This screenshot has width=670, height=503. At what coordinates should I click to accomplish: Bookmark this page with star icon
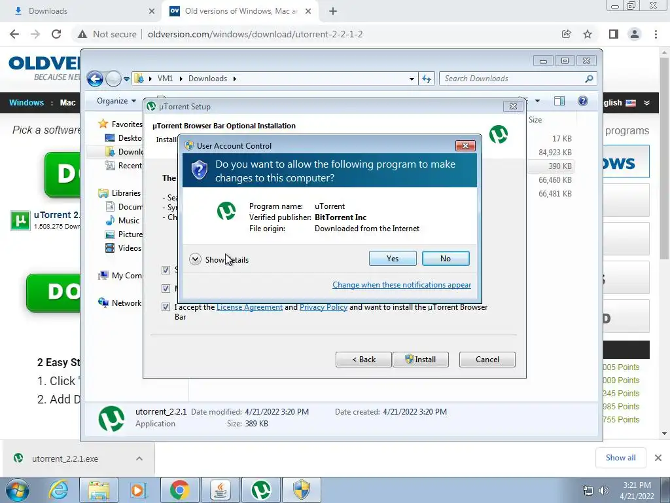click(x=588, y=34)
